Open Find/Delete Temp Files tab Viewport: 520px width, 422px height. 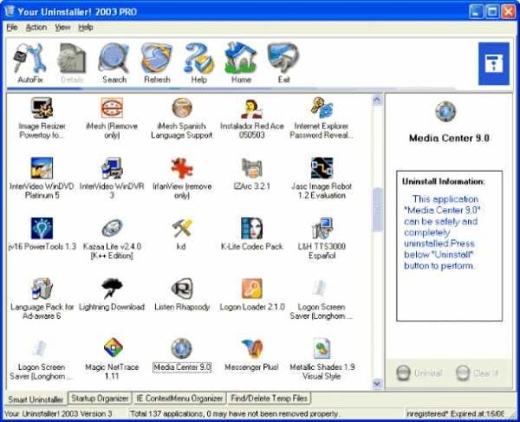[269, 398]
